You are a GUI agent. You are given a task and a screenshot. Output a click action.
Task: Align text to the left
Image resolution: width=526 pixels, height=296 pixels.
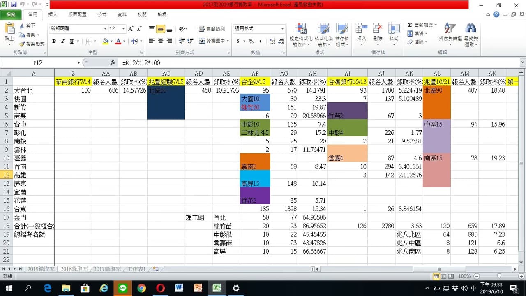click(x=152, y=41)
